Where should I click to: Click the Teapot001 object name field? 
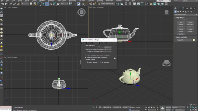184,40
